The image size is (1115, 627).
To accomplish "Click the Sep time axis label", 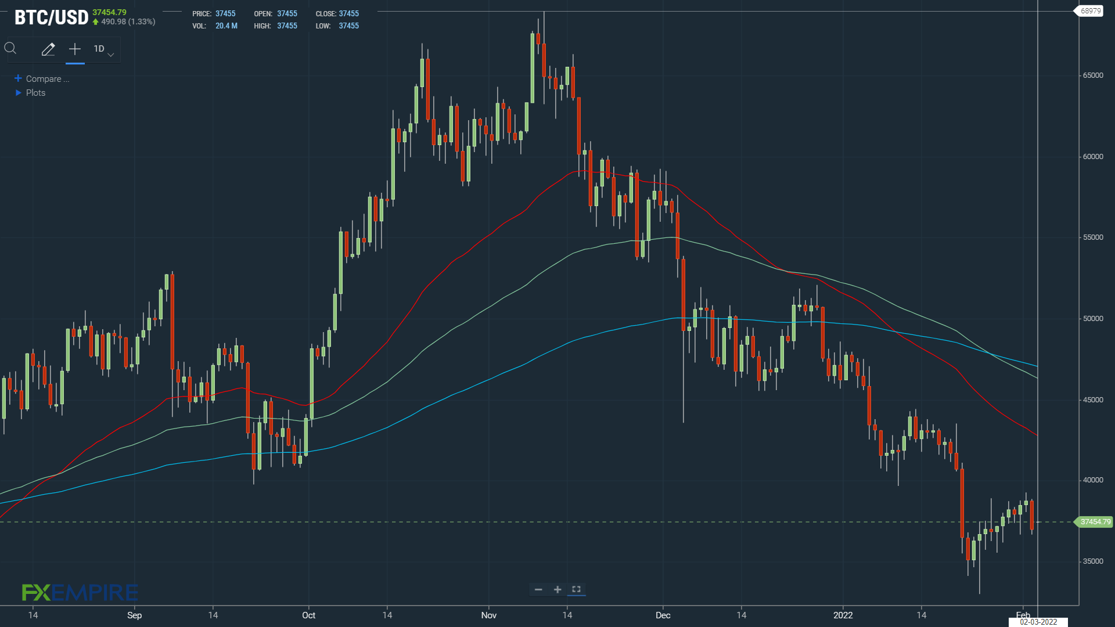I will (x=134, y=615).
